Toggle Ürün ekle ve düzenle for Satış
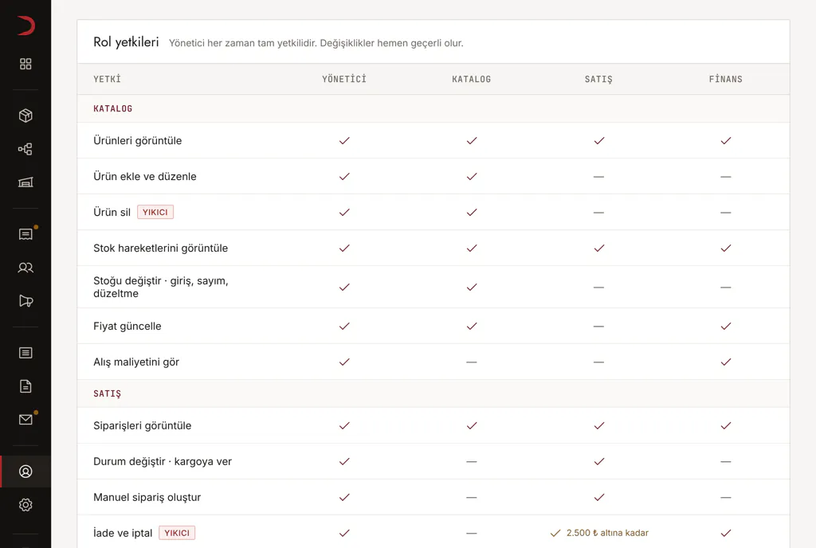 [598, 177]
